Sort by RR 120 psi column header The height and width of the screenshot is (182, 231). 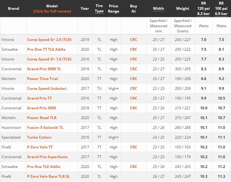(204, 9)
